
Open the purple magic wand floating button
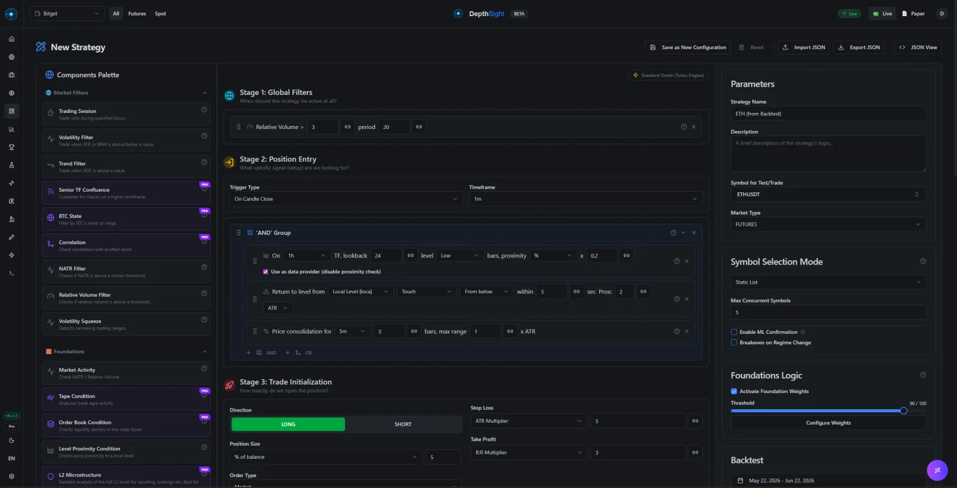click(937, 470)
